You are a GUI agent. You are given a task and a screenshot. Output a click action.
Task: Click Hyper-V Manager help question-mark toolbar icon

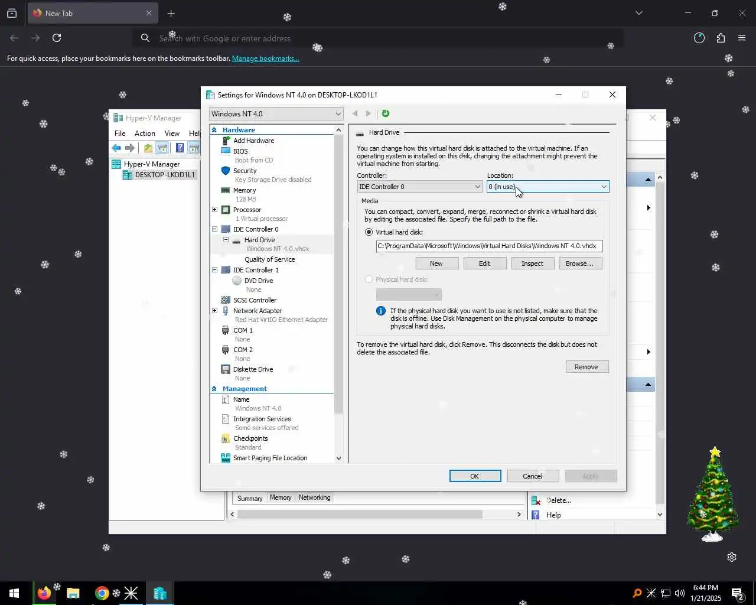tap(180, 148)
